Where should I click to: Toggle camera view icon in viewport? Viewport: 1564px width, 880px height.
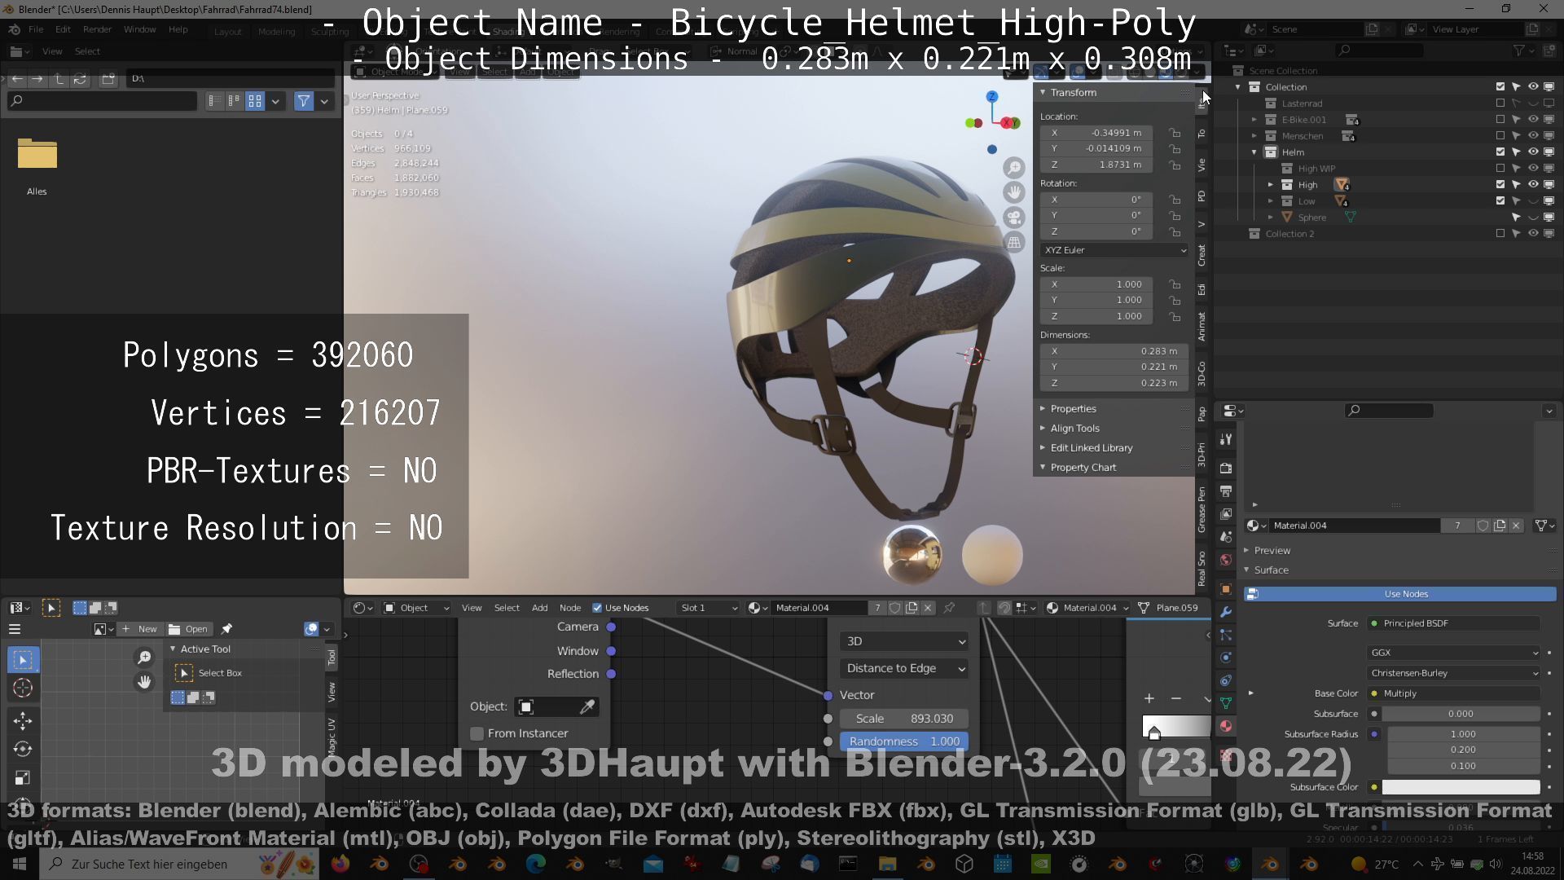point(1014,218)
